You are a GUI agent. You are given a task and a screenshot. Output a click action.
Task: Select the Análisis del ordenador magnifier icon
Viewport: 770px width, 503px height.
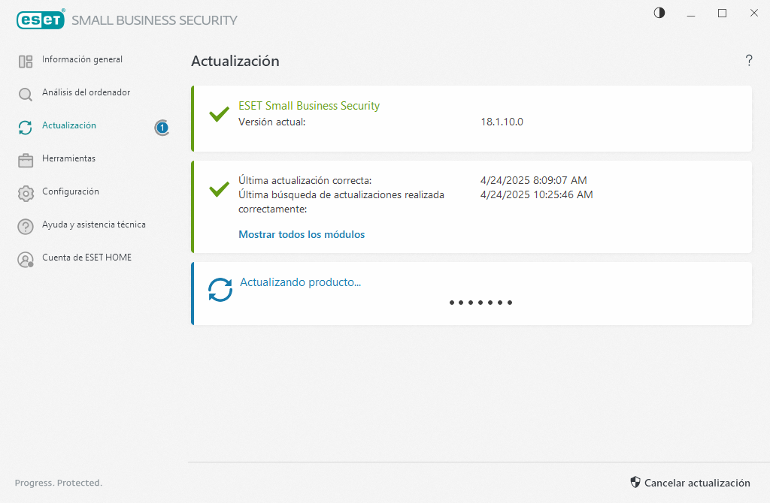coord(25,93)
